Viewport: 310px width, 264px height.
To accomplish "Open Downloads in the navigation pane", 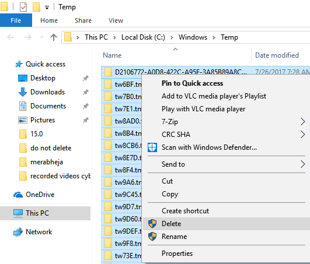I will tap(47, 92).
